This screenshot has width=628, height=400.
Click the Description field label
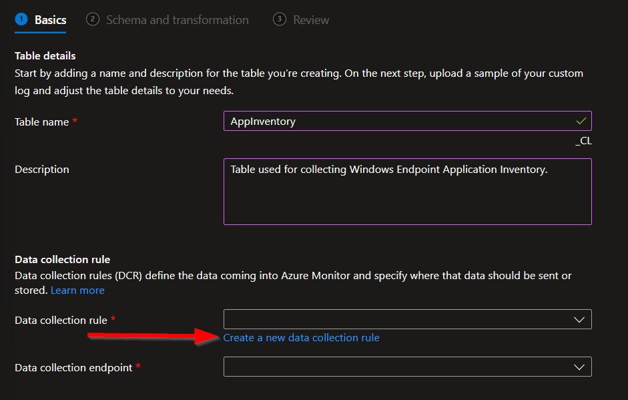42,170
